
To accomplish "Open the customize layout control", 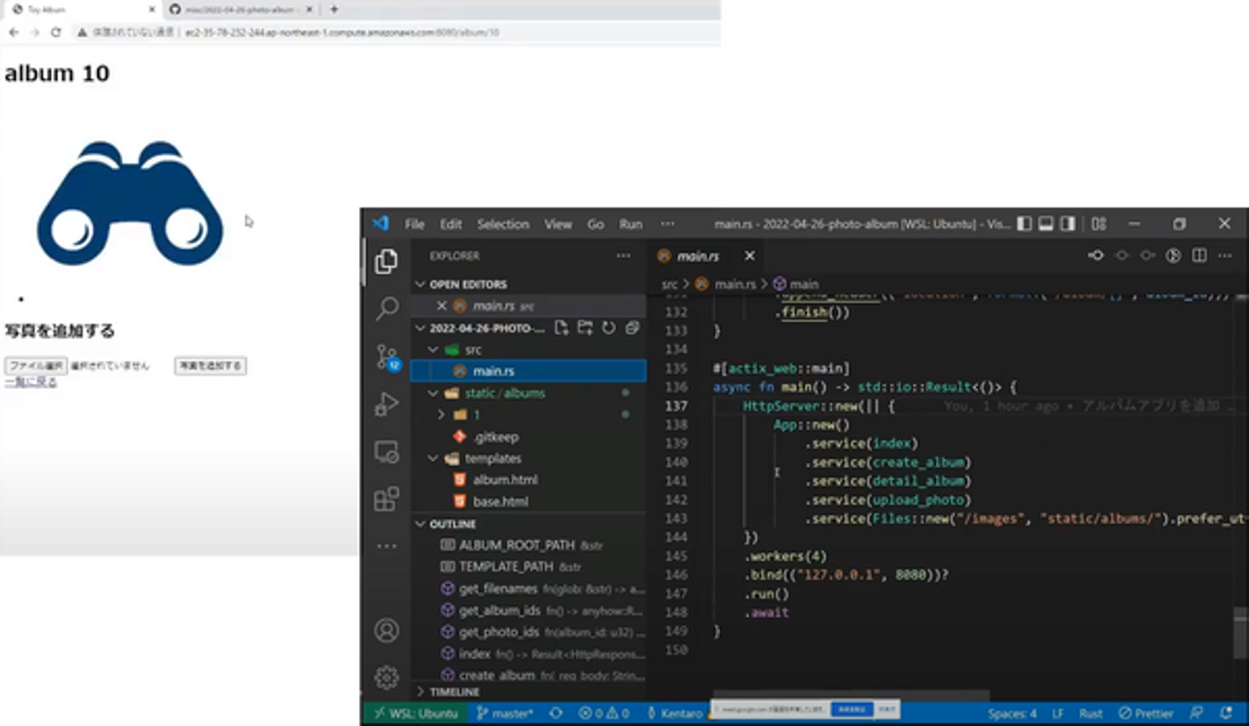I will tap(1099, 224).
